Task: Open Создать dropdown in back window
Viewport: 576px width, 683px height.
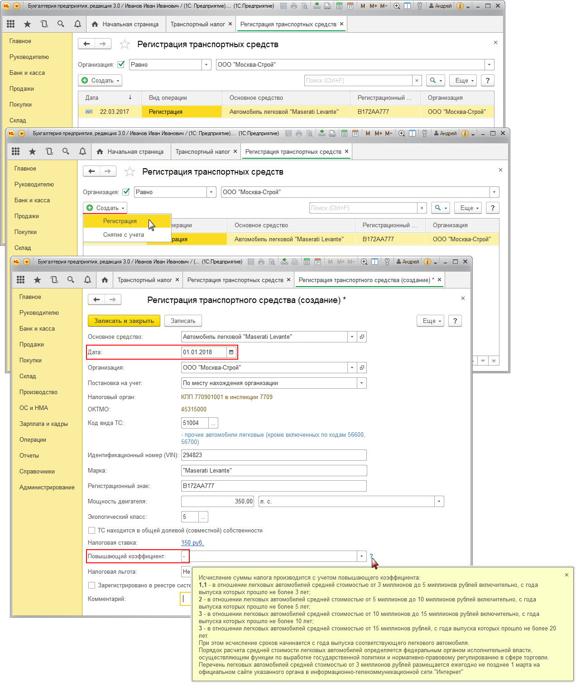Action: (100, 80)
